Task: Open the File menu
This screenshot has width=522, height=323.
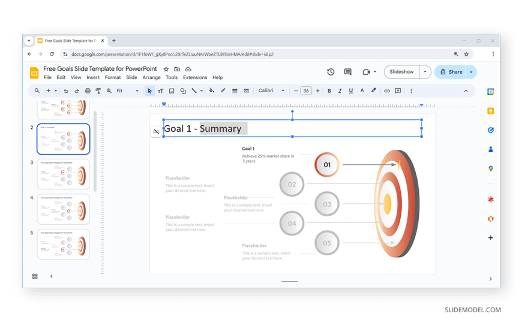Action: (x=47, y=77)
